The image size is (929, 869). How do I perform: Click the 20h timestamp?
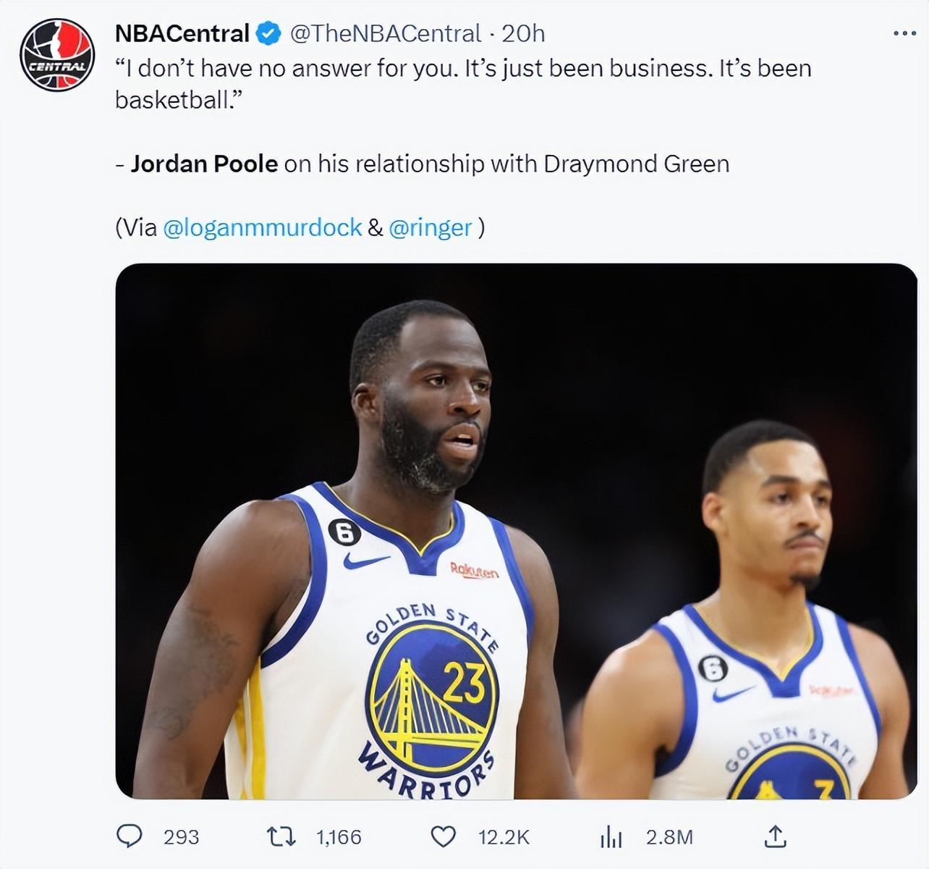click(523, 33)
